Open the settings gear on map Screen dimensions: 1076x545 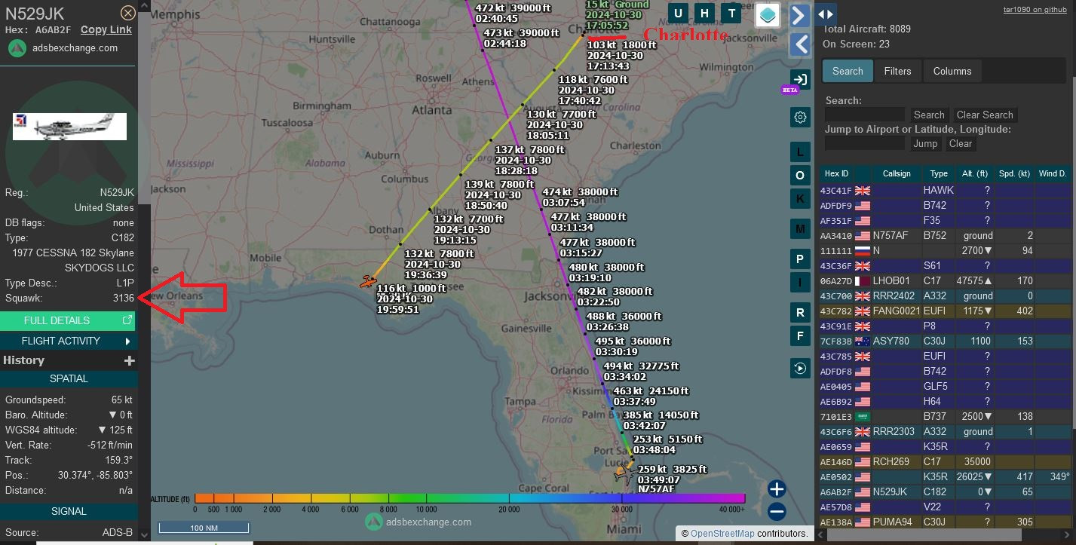(x=800, y=117)
